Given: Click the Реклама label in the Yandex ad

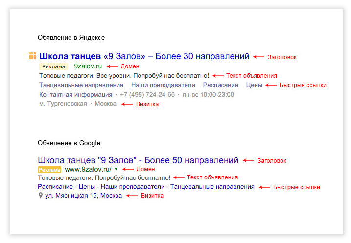Looking at the screenshot, I should coord(54,66).
